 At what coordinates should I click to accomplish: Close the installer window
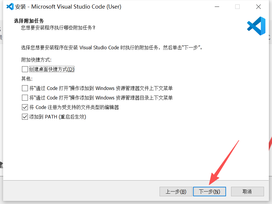258,7
